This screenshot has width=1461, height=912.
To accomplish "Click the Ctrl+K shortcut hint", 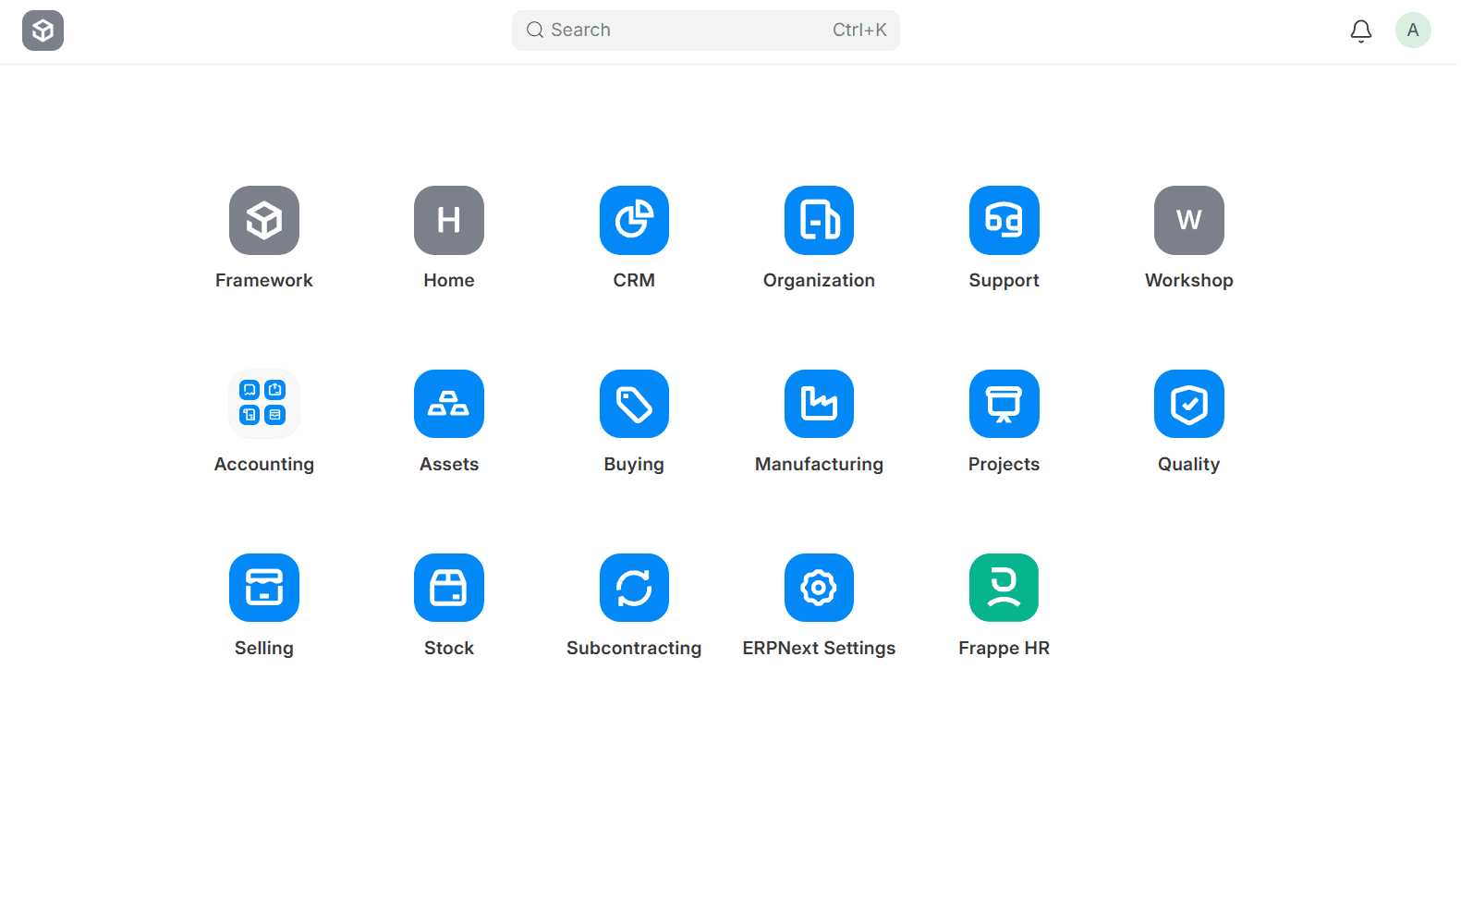I will 859,30.
